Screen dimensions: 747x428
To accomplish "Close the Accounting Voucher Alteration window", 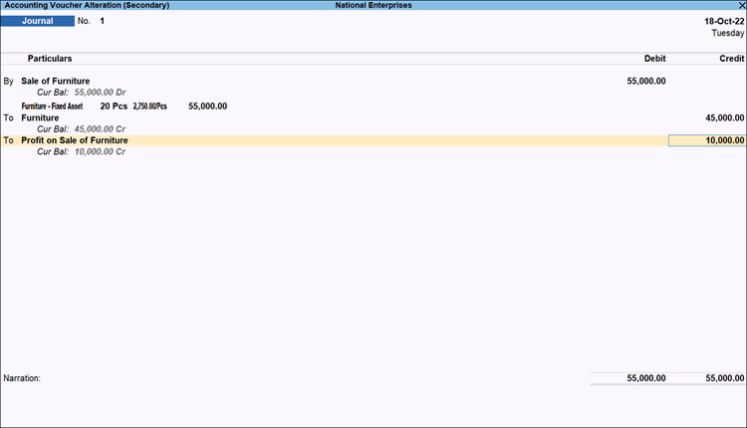I will (x=740, y=5).
